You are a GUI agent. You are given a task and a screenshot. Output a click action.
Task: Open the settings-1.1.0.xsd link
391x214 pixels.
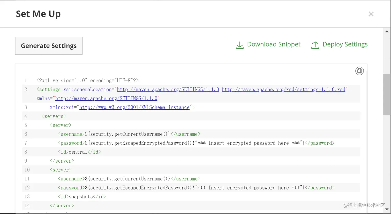point(283,90)
